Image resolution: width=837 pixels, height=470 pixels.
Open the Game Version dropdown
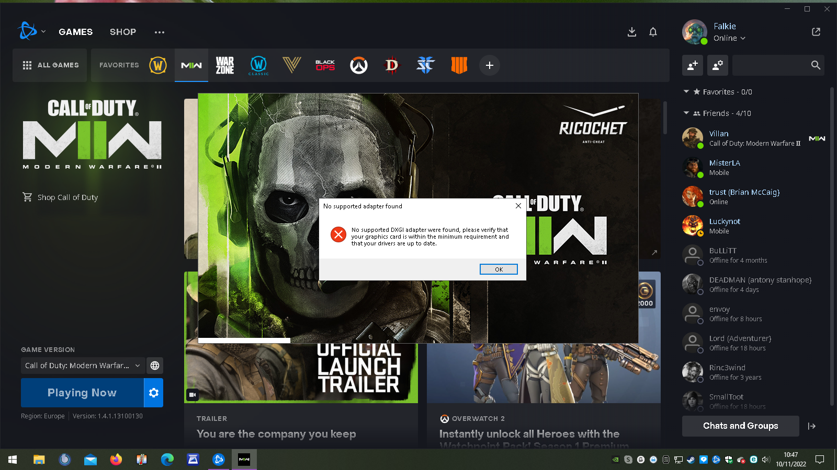[x=83, y=366]
